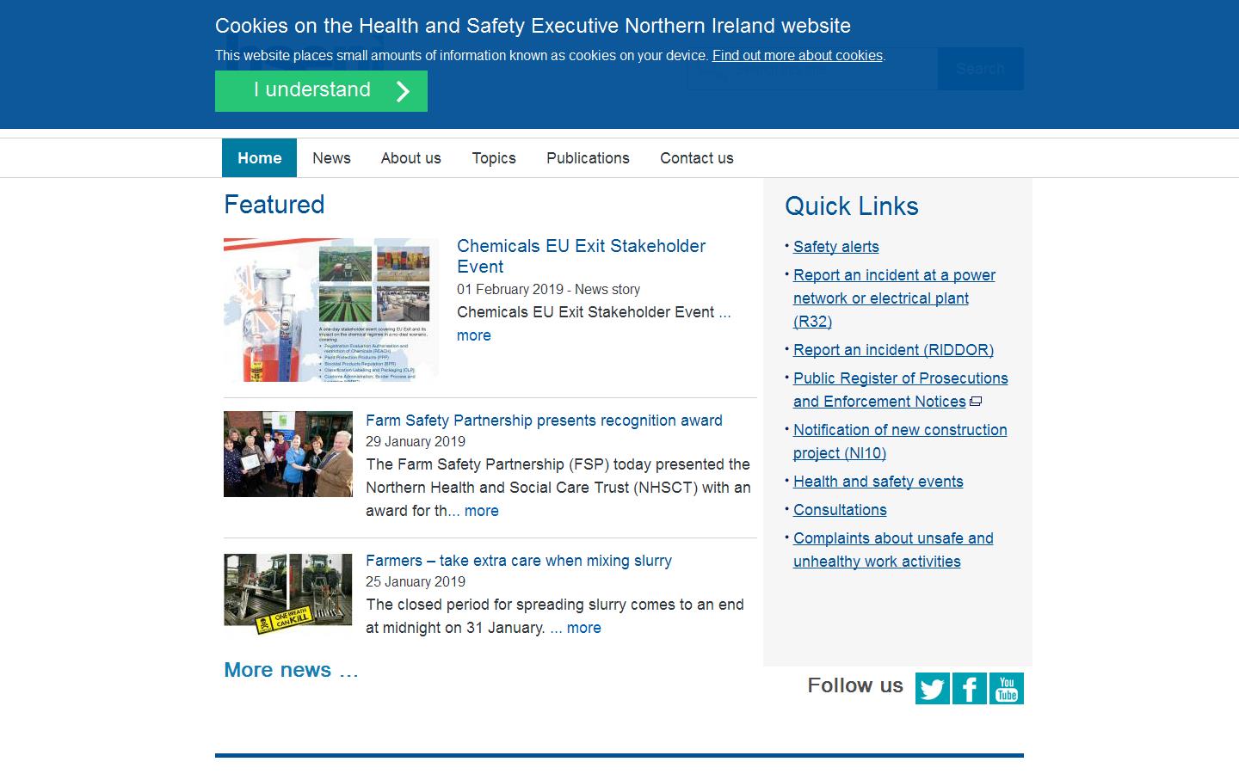The image size is (1239, 774).
Task: Select Contact us in the navigation bar
Action: [696, 157]
